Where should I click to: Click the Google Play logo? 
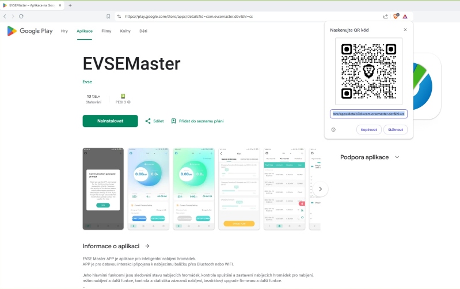point(29,31)
